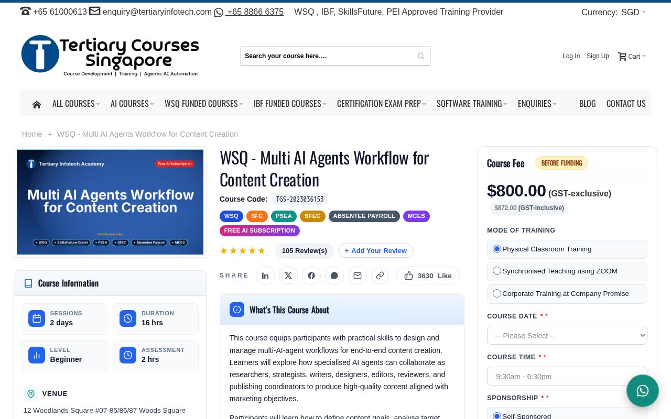Open the Contact Us page
This screenshot has width=671, height=419.
[x=626, y=104]
